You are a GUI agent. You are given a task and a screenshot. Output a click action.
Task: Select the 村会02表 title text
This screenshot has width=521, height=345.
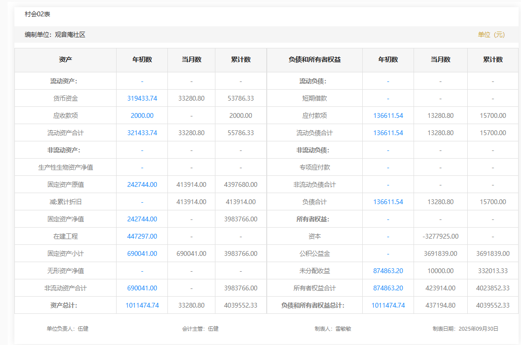37,14
